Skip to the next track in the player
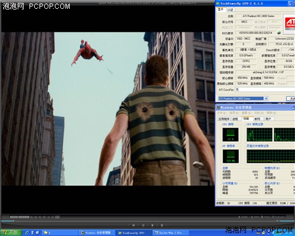The width and height of the screenshot is (295, 236). click(162, 225)
